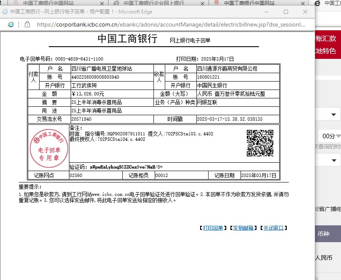Viewport: 341px width, 280px height.
Task: Click the favicon of the 中国工商银行企业网上银行 tab
Action: (116, 3)
